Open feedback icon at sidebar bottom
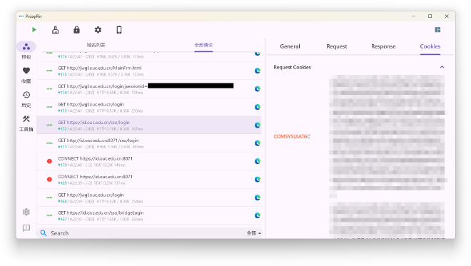 click(x=26, y=228)
